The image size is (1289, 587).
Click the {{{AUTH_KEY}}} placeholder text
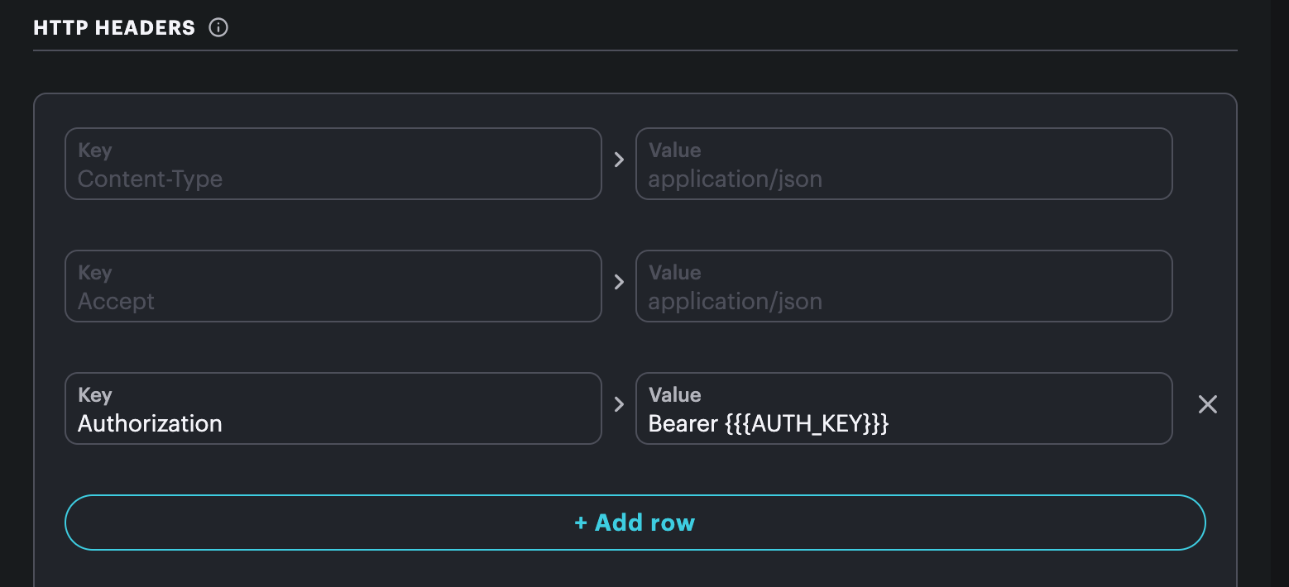point(807,424)
